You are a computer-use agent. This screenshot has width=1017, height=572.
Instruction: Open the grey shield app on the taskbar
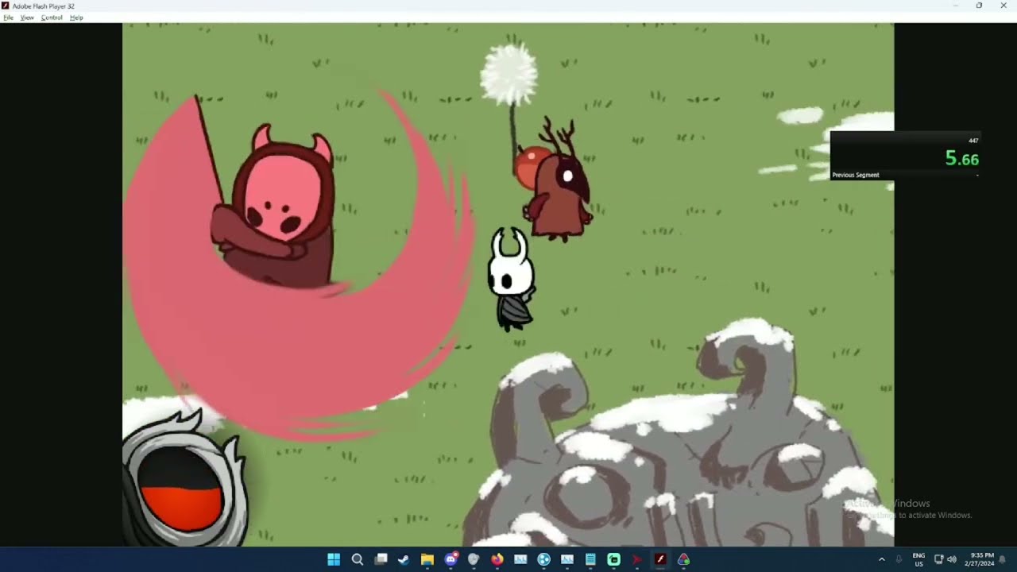pos(474,559)
